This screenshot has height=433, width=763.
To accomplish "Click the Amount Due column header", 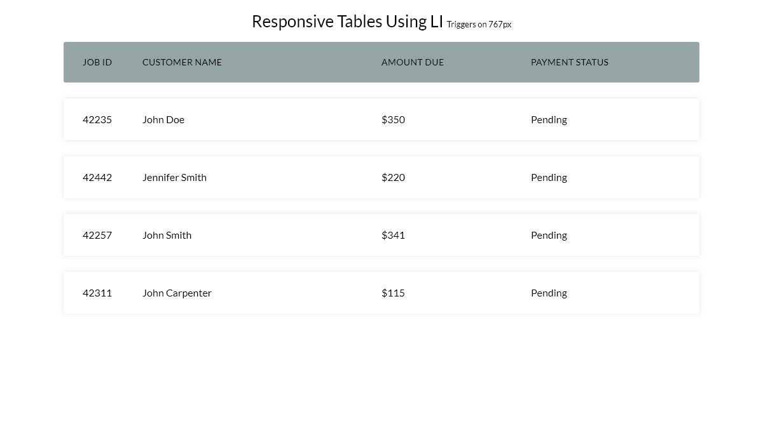I will pyautogui.click(x=413, y=62).
